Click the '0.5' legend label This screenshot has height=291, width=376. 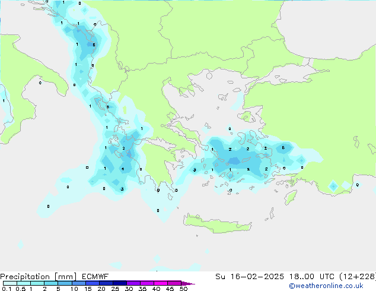coord(21,289)
